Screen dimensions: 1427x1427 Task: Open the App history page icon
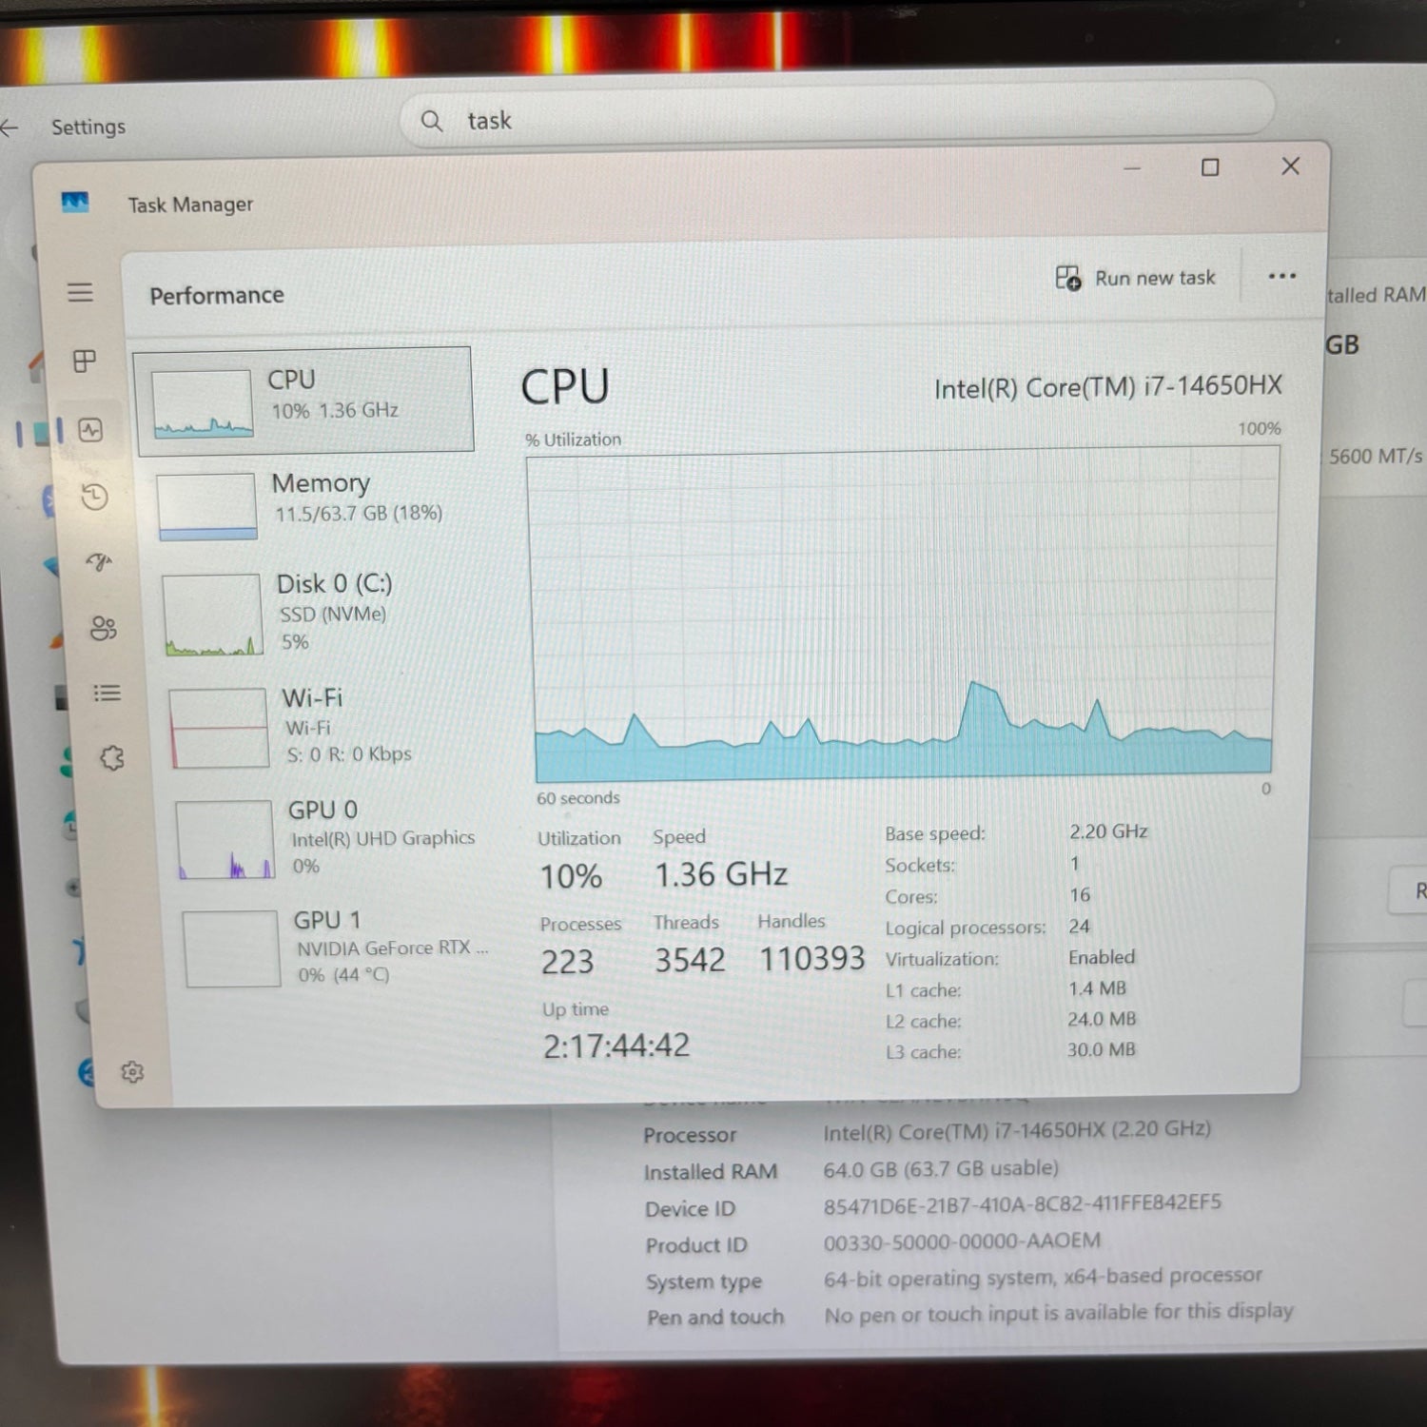(x=94, y=497)
